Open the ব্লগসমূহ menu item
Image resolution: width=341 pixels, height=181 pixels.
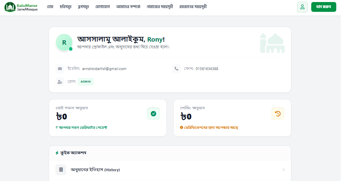83,7
